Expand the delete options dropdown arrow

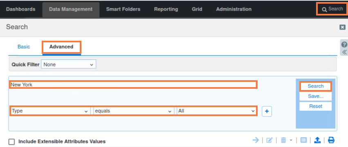291,140
